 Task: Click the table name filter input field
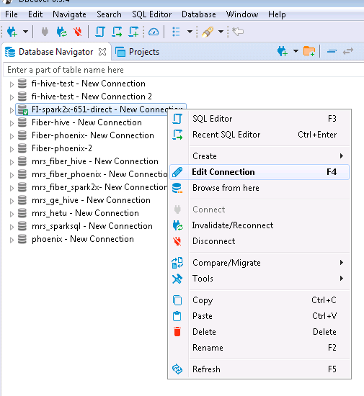coord(184,70)
